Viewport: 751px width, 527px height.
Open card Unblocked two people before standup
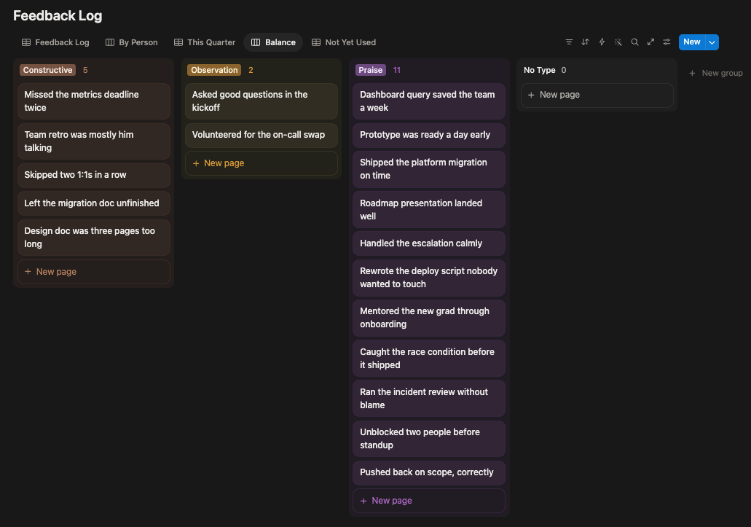click(x=429, y=439)
